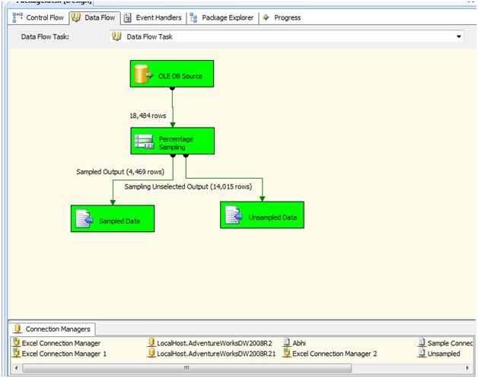Open the Progress tab
Viewport: 478px width, 378px height.
coord(282,17)
